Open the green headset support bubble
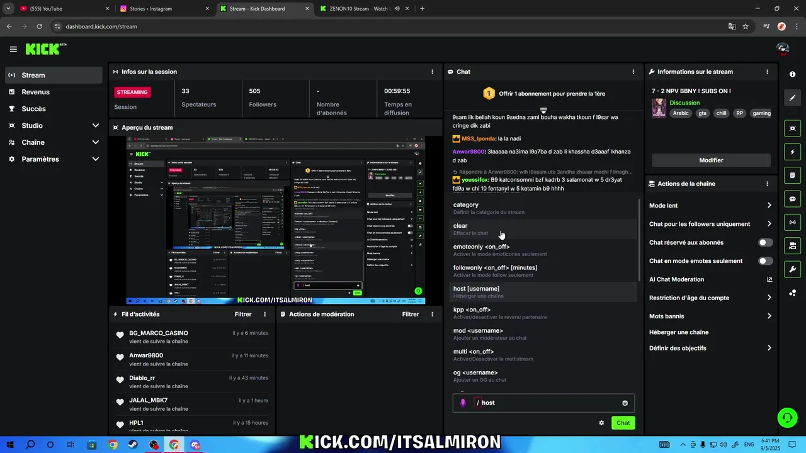This screenshot has height=453, width=806. pyautogui.click(x=786, y=417)
